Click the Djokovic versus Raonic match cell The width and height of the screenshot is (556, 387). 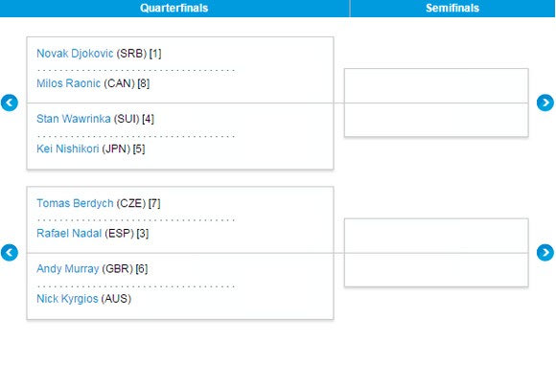tap(180, 70)
